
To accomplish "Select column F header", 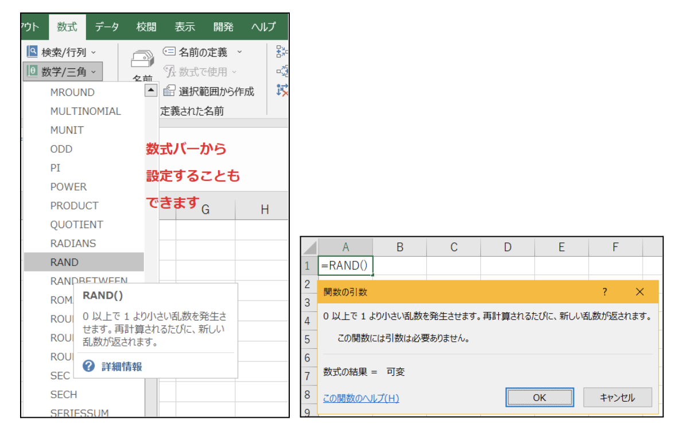I will point(615,247).
